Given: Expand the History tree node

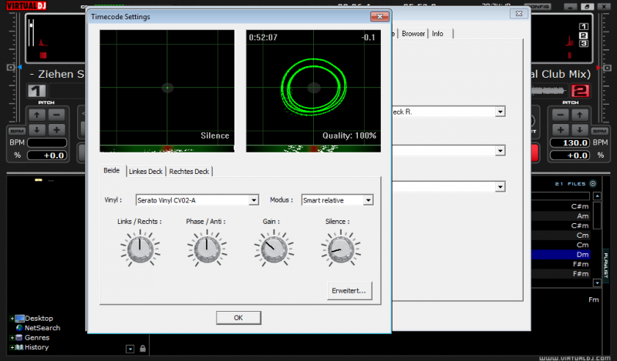Looking at the screenshot, I should (x=12, y=347).
